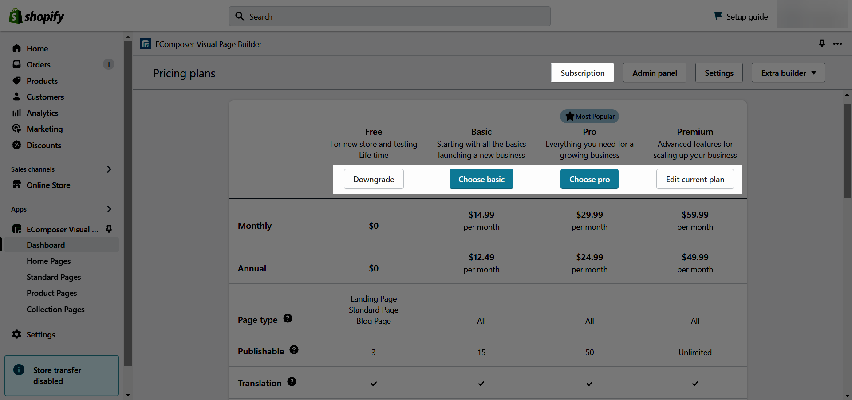
Task: Open the Settings tab in app header
Action: 719,73
